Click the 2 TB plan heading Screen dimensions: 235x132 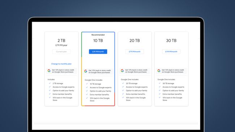[x=61, y=40]
